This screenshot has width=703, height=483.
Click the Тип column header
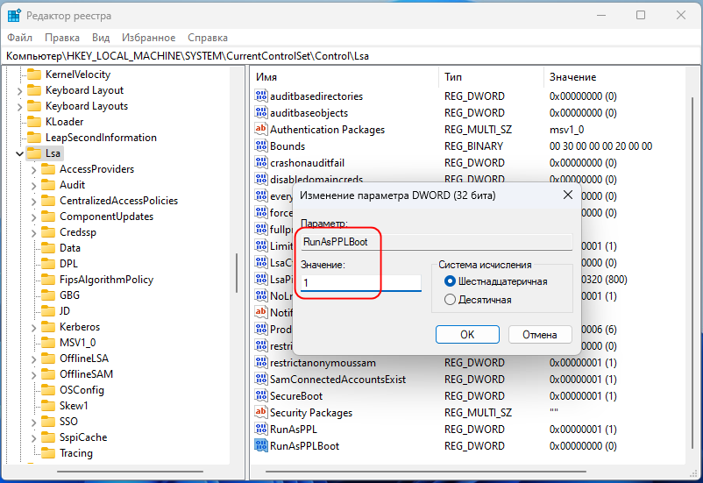coord(491,77)
